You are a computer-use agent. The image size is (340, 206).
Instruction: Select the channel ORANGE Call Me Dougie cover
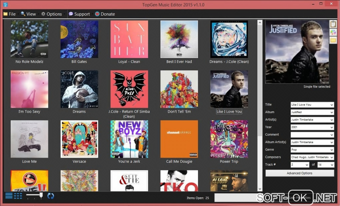(x=179, y=139)
